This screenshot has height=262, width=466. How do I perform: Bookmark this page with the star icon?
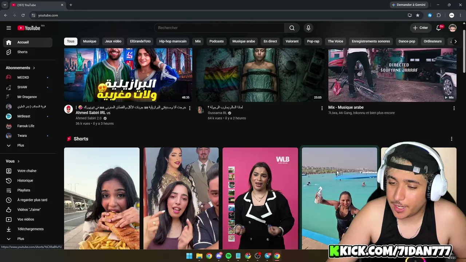(x=418, y=15)
